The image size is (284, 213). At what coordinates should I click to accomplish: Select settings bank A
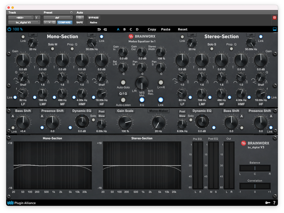point(118,29)
